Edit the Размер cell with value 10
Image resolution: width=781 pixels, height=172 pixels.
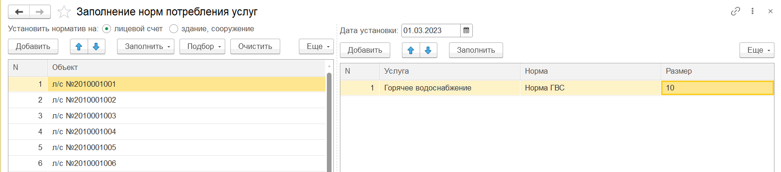click(718, 88)
